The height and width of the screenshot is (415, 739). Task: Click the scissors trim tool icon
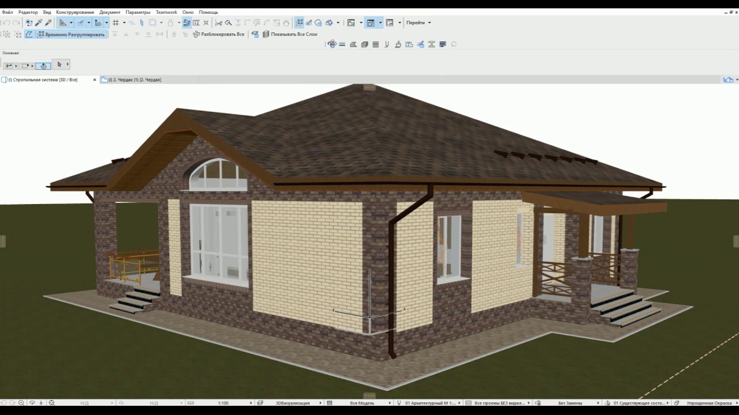[218, 23]
